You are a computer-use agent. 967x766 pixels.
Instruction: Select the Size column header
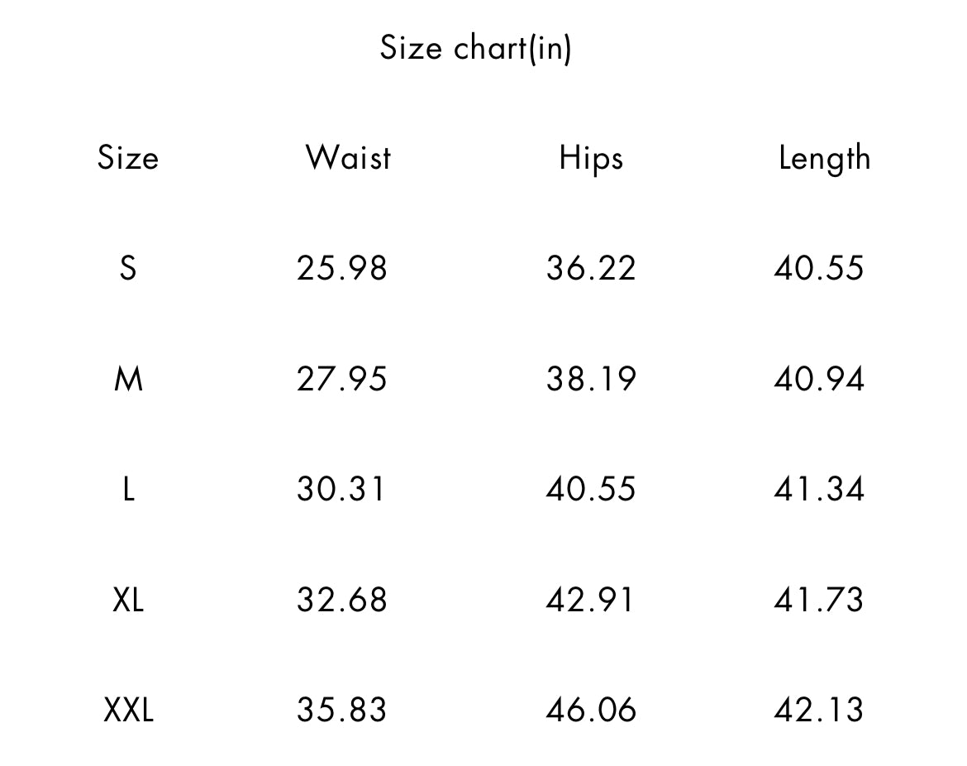tap(128, 157)
